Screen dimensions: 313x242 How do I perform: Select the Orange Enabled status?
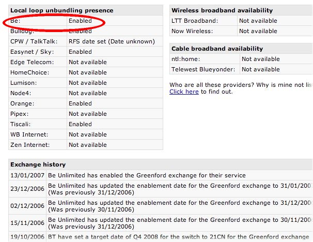(x=80, y=103)
